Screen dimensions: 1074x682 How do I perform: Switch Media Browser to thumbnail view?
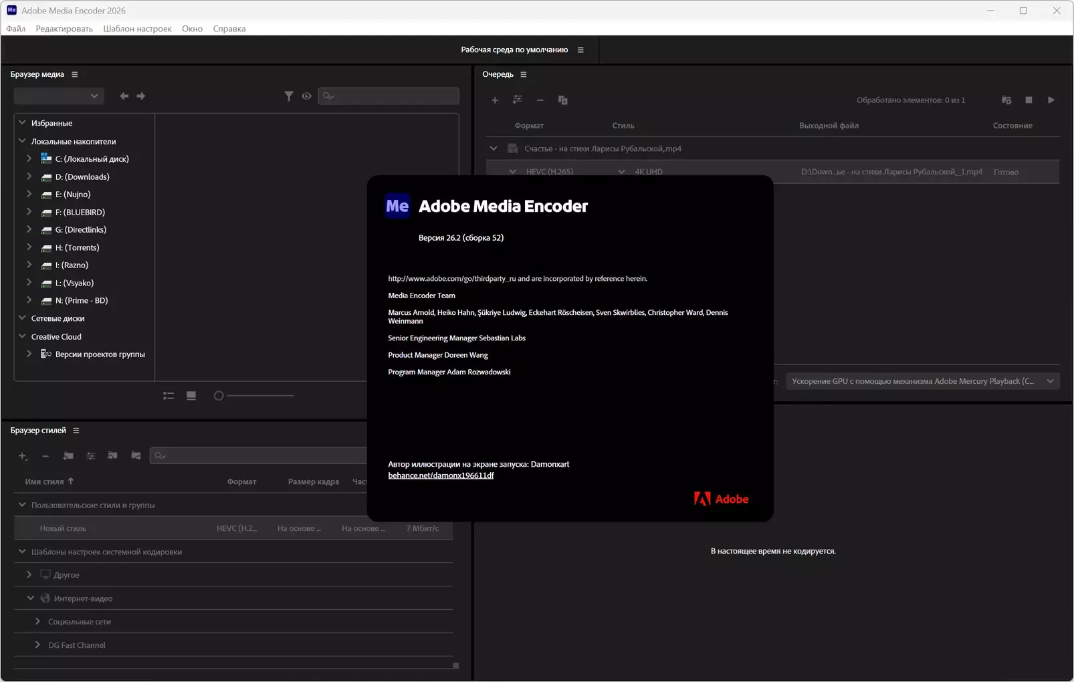[191, 396]
